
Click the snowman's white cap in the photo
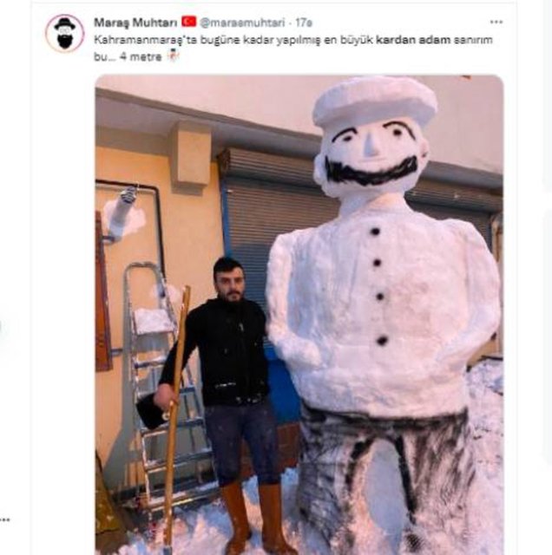[375, 100]
